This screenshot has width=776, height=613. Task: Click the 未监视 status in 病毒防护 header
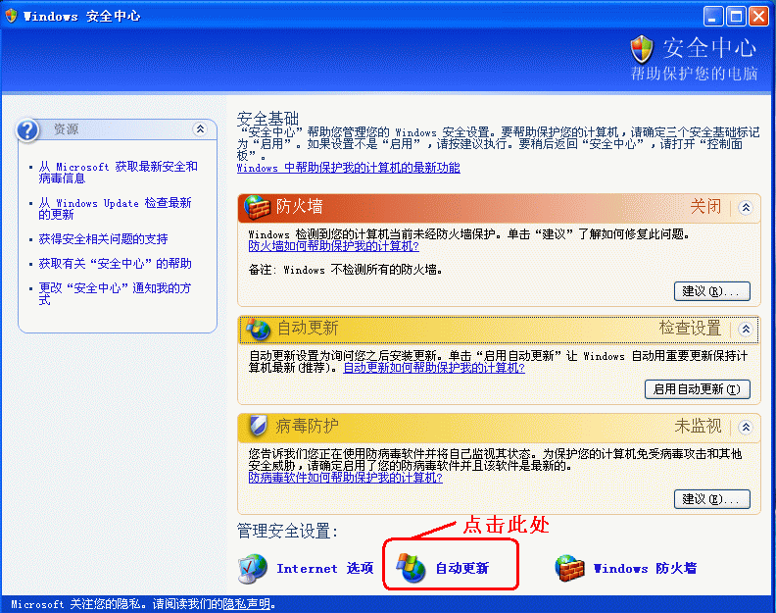(x=699, y=426)
